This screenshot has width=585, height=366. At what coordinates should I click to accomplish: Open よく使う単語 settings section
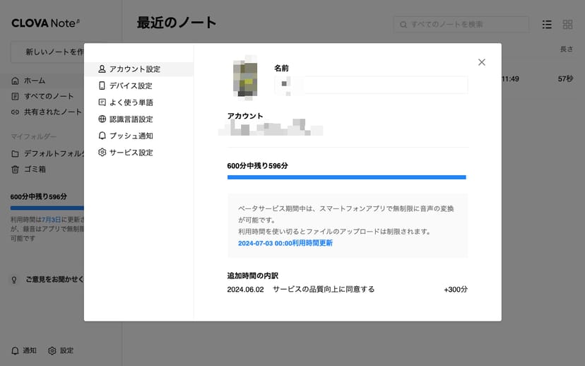click(x=131, y=102)
